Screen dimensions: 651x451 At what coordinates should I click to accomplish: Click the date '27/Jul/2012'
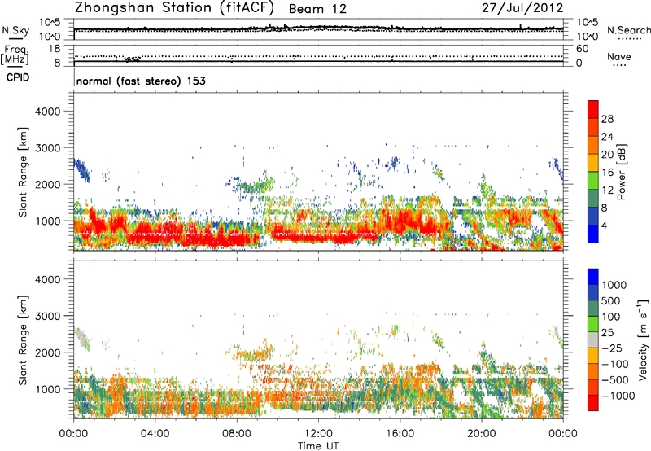[522, 8]
